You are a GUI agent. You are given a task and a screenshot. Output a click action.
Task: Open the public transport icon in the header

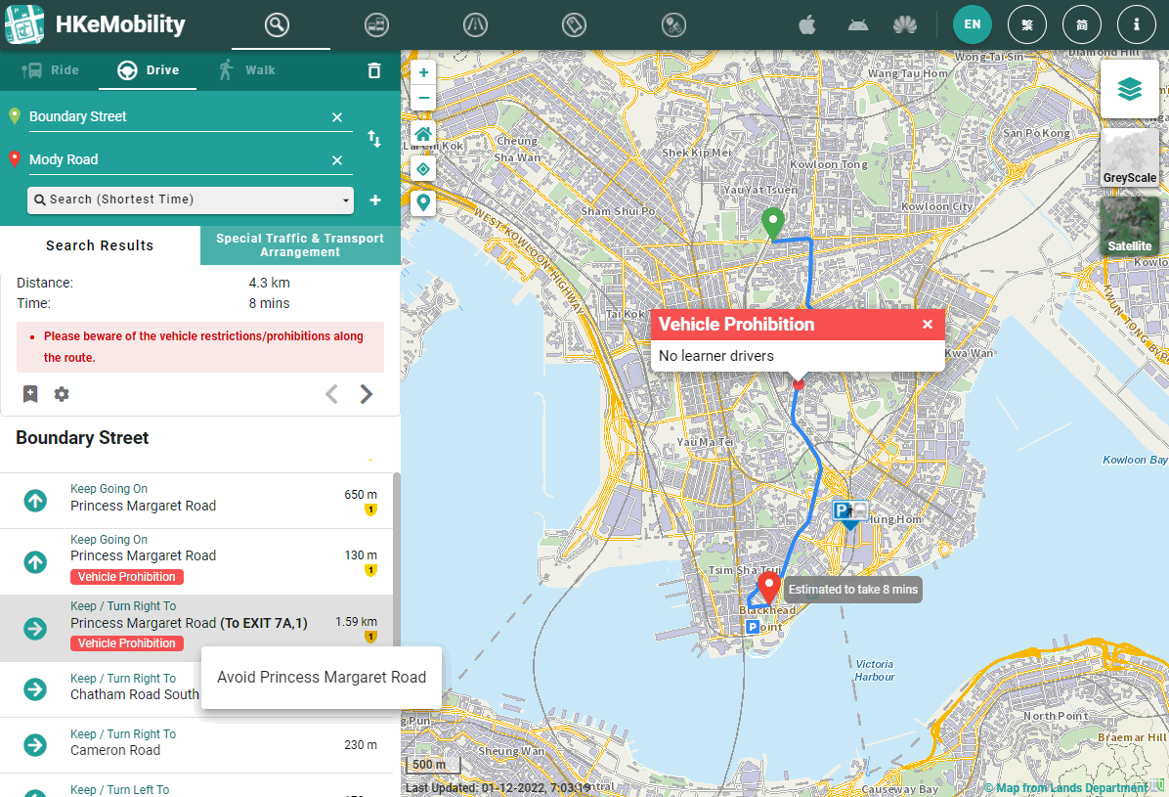coord(376,24)
